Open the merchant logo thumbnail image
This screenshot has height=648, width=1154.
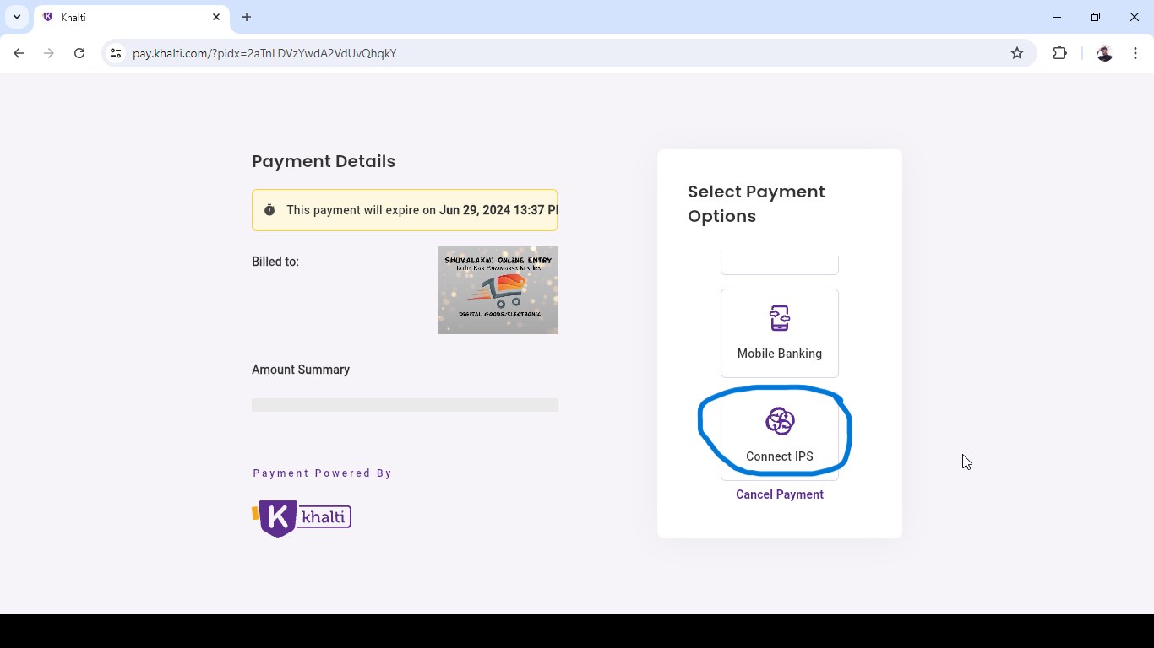tap(498, 290)
